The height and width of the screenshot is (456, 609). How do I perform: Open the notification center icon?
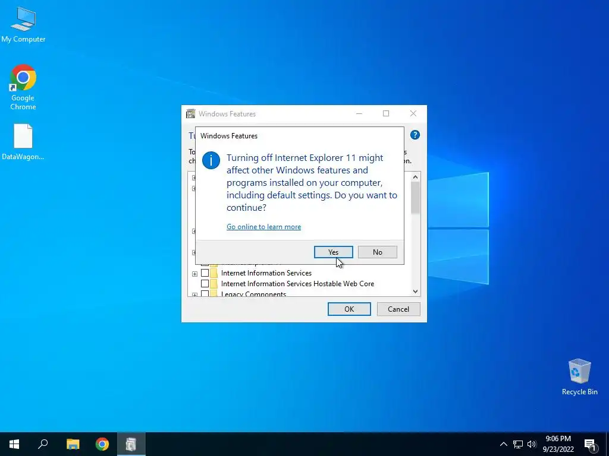(591, 444)
